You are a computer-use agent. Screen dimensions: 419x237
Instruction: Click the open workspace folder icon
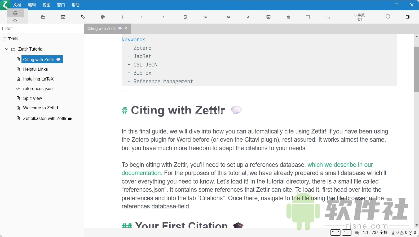(x=43, y=17)
